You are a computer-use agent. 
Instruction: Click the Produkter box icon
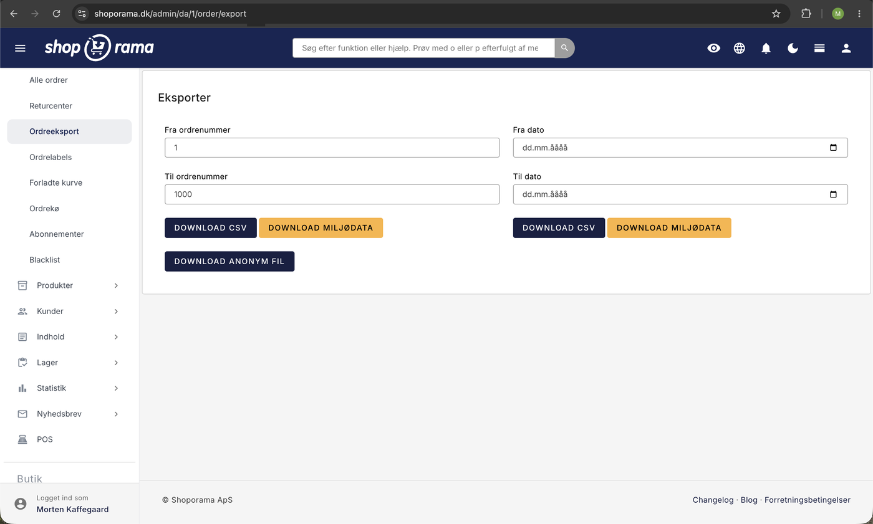click(22, 285)
